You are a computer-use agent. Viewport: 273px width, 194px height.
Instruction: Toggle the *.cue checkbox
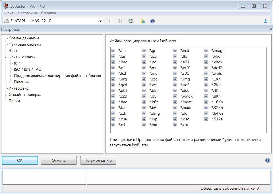[x=113, y=119]
